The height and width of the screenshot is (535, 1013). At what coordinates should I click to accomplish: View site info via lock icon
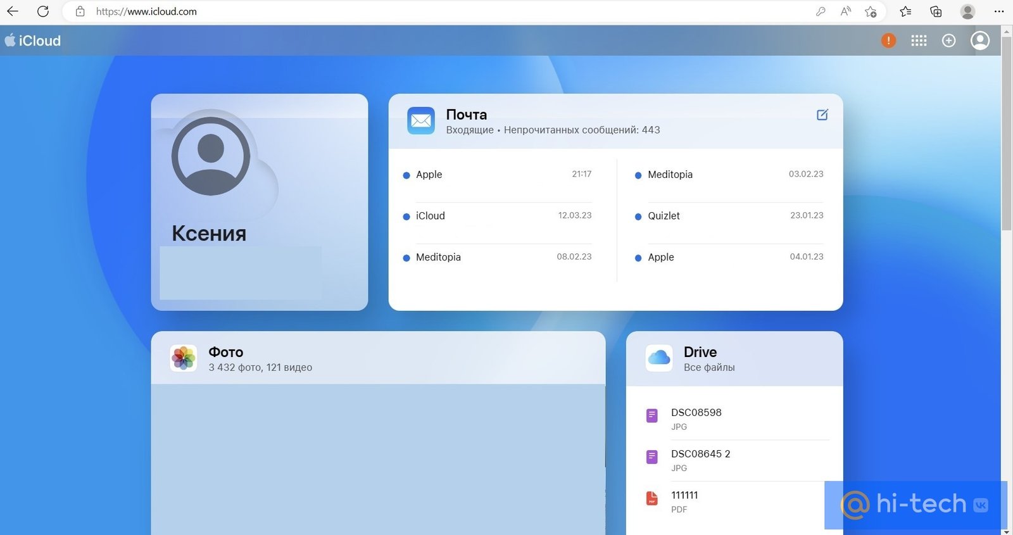(x=80, y=11)
